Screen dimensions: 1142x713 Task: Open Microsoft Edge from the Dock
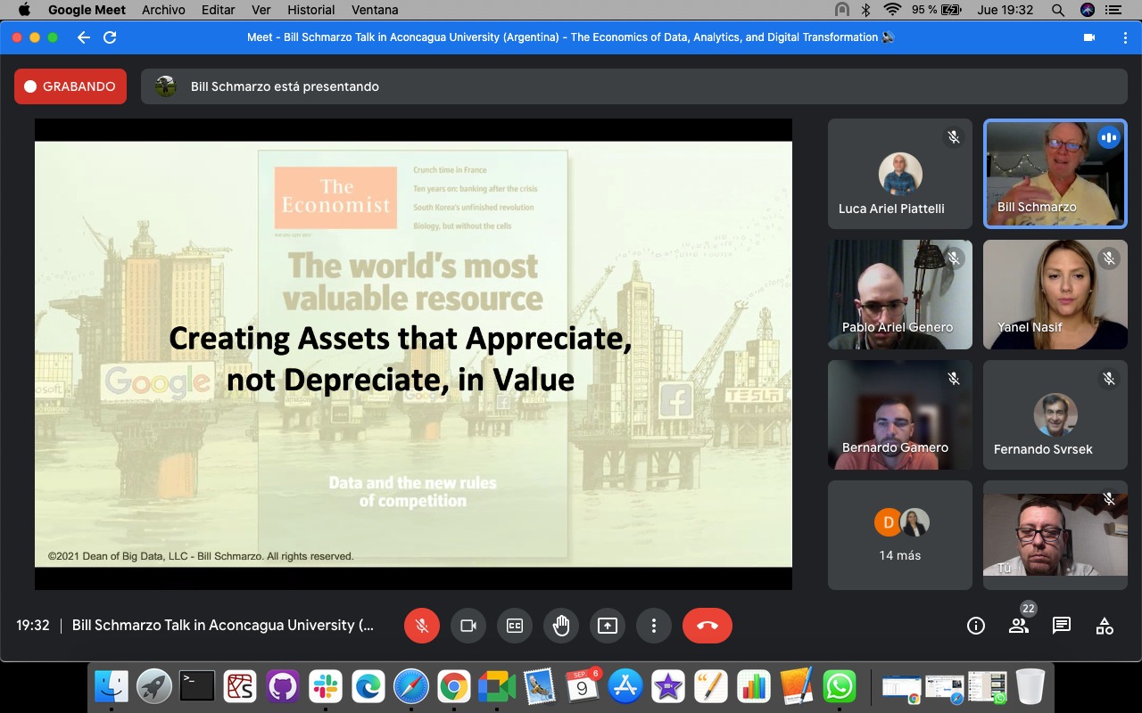click(368, 686)
